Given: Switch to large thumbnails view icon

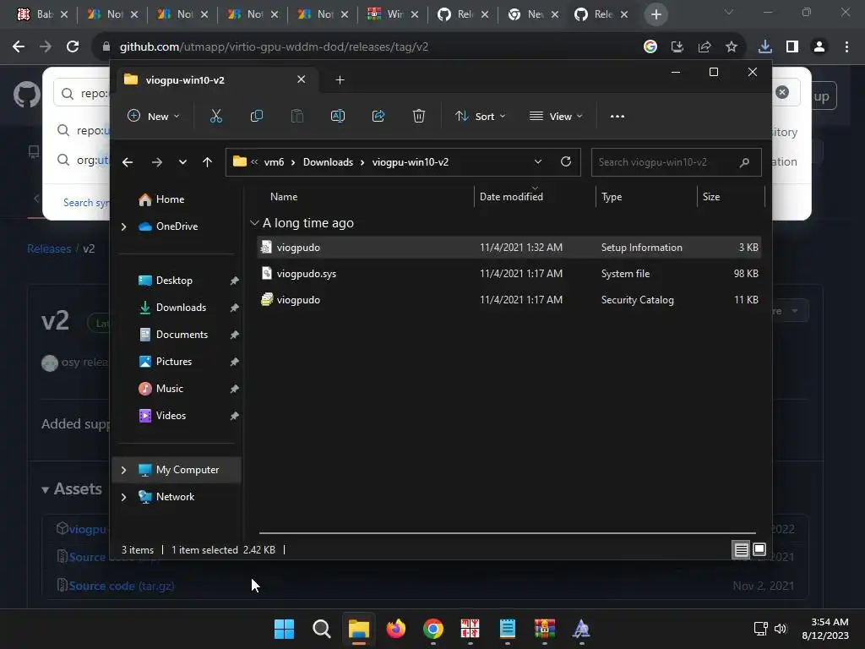Looking at the screenshot, I should coord(759,549).
